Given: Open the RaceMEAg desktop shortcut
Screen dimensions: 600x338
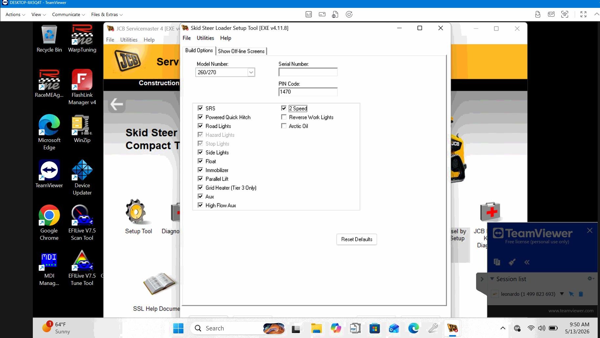Looking at the screenshot, I should point(49,84).
